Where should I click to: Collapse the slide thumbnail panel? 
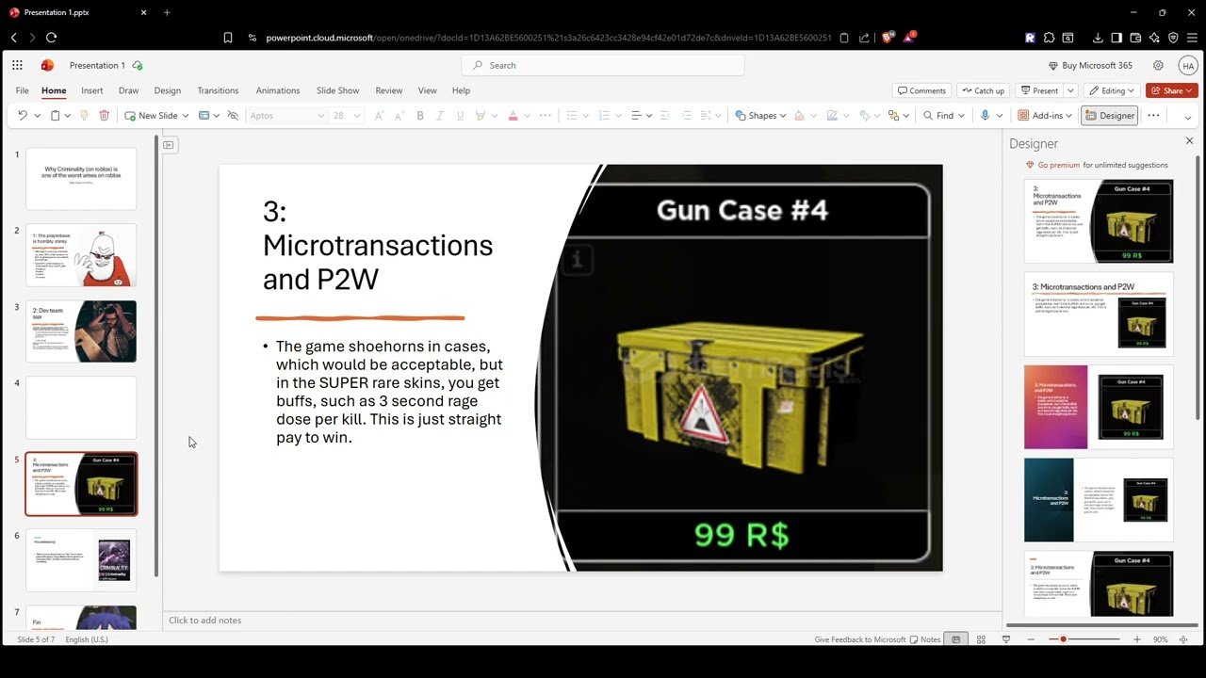(169, 144)
